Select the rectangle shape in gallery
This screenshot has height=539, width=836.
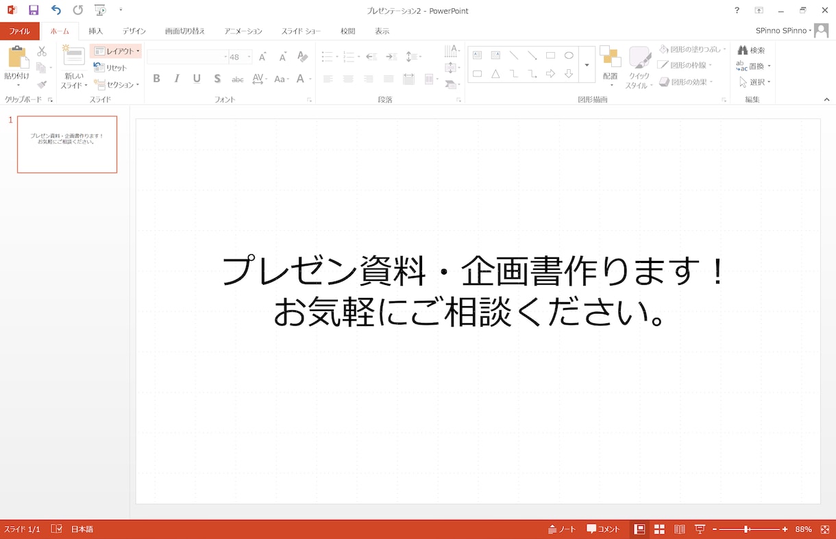pos(550,55)
